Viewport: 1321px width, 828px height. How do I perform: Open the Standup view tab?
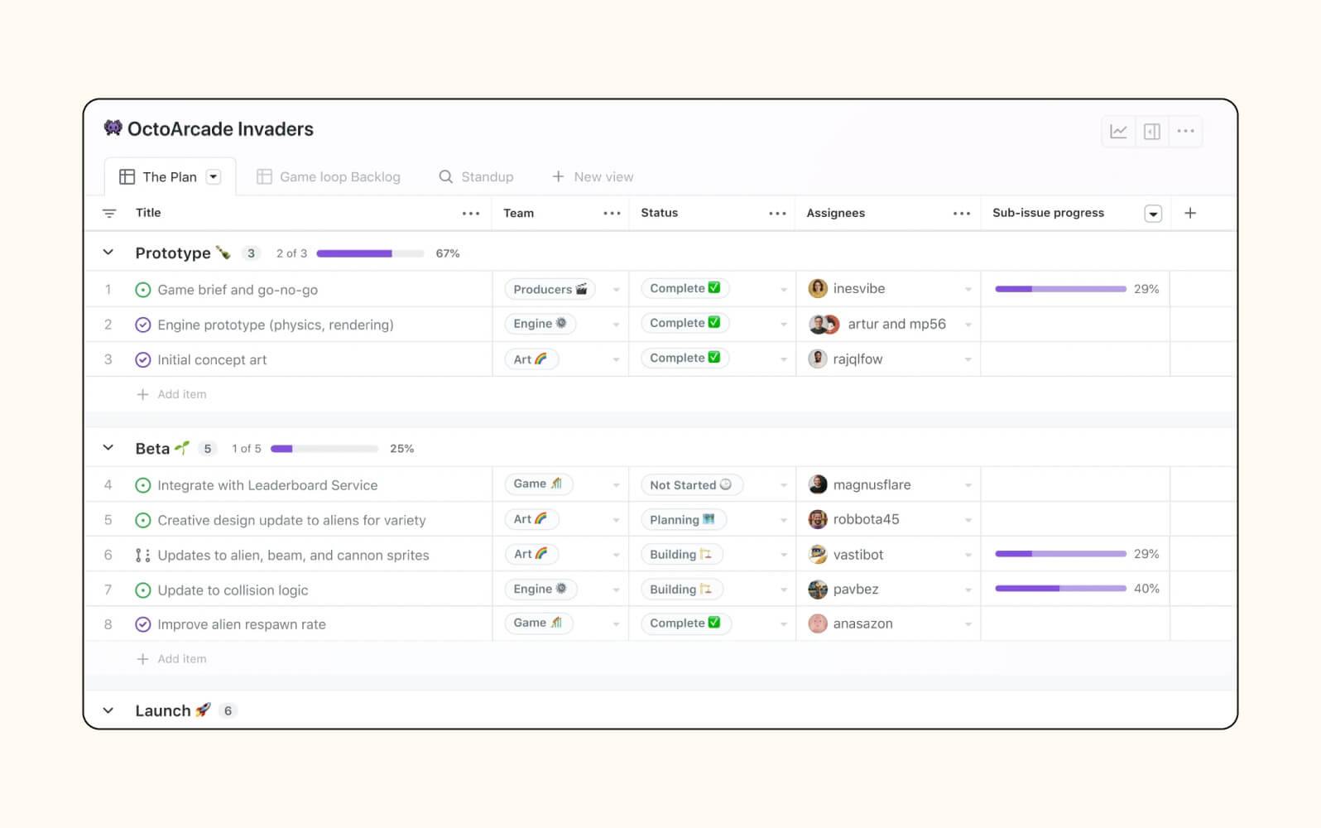[476, 176]
